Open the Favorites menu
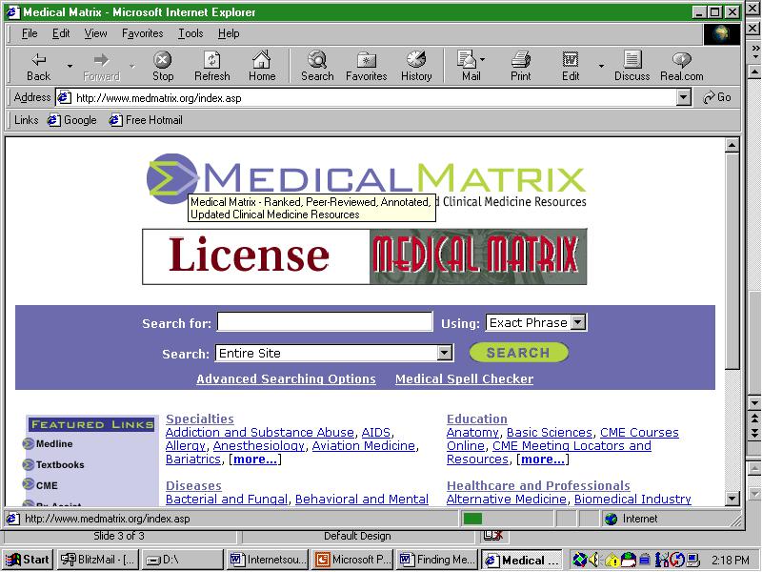 pos(142,33)
